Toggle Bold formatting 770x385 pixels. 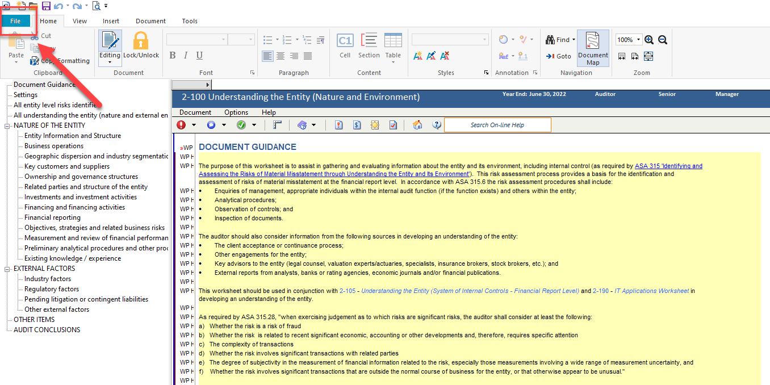173,55
